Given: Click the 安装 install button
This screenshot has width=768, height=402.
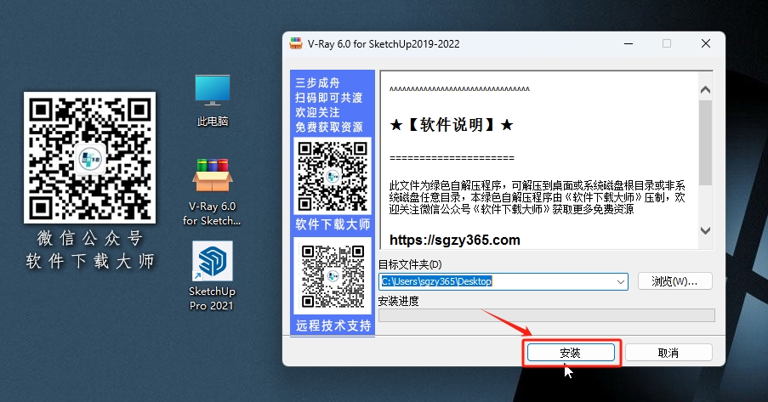Looking at the screenshot, I should point(571,353).
